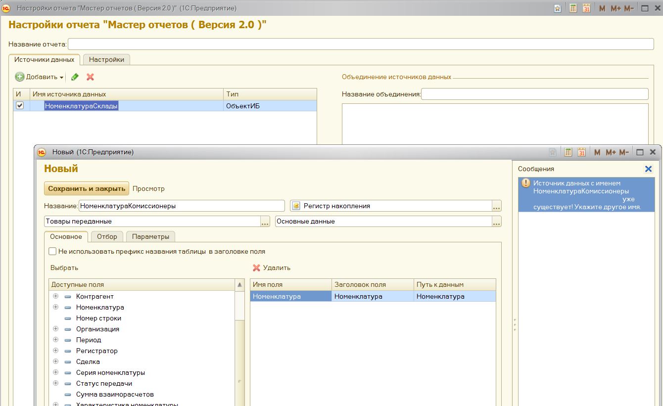The width and height of the screenshot is (663, 406).
Task: Select the Основное tab
Action: [x=66, y=236]
